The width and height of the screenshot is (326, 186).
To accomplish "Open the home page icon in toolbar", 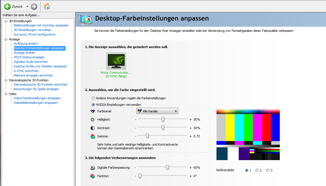I will coord(47,7).
